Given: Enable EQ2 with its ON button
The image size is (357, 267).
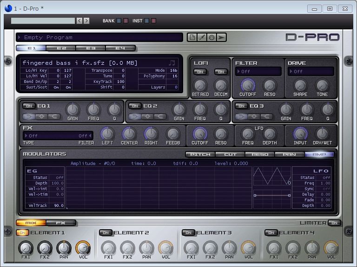Looking at the screenshot, I should (135, 106).
